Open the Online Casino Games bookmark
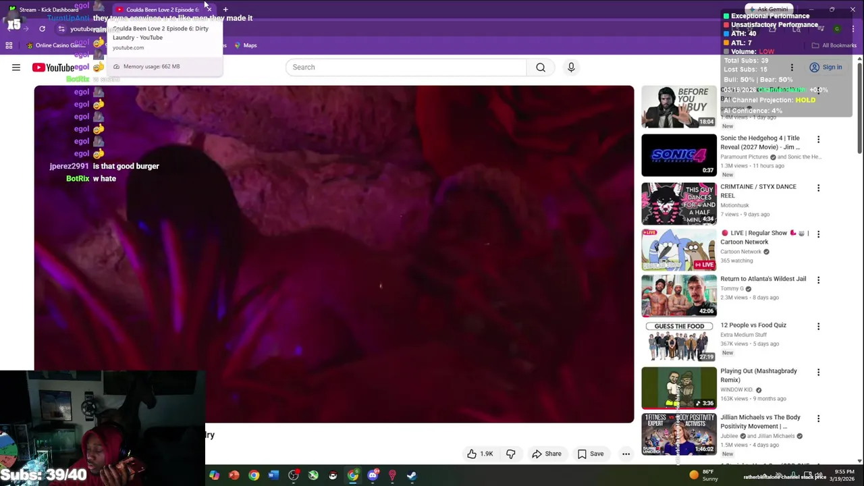This screenshot has height=486, width=864. [57, 45]
